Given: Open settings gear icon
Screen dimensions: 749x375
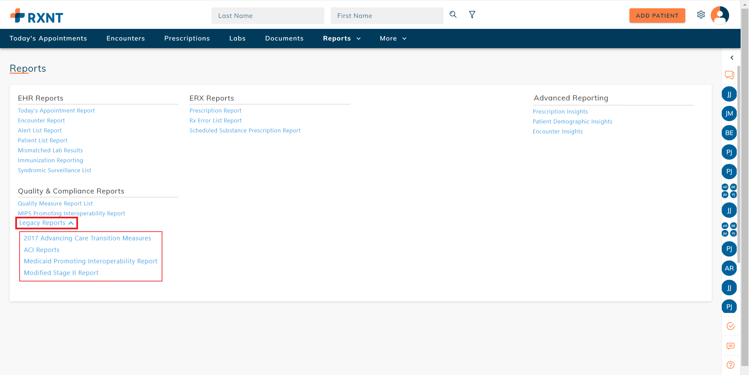Looking at the screenshot, I should coord(701,15).
